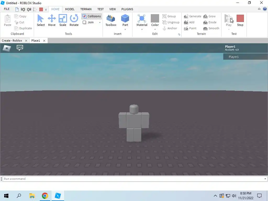This screenshot has width=268, height=201.
Task: Stop the test session
Action: tap(240, 20)
